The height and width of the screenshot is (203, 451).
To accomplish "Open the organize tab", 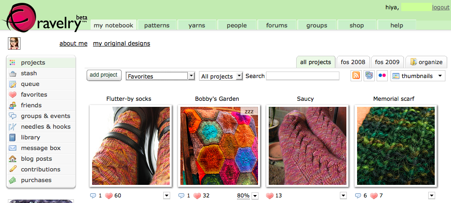I will tap(426, 62).
